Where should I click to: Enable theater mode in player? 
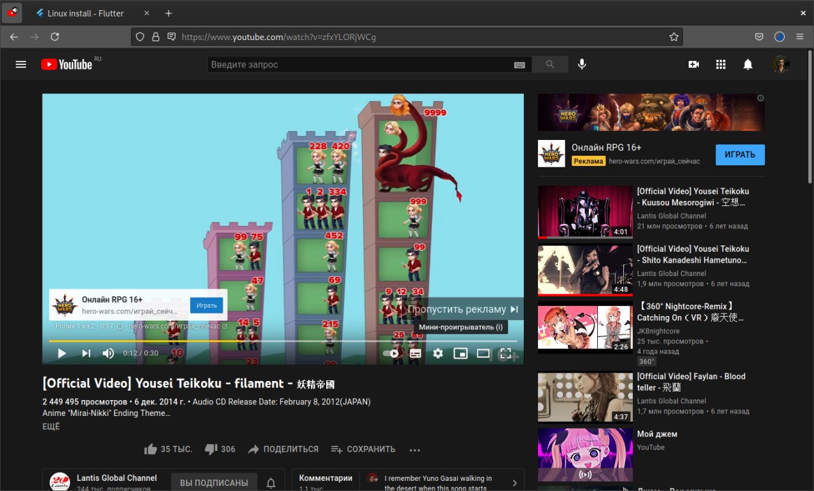483,354
